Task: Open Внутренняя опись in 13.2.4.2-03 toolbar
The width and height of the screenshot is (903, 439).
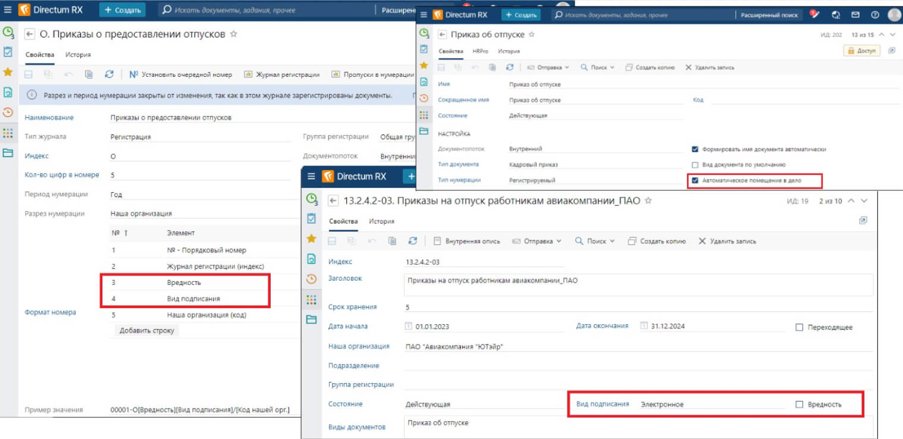Action: [467, 241]
